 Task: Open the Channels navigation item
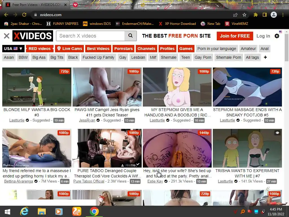(146, 49)
